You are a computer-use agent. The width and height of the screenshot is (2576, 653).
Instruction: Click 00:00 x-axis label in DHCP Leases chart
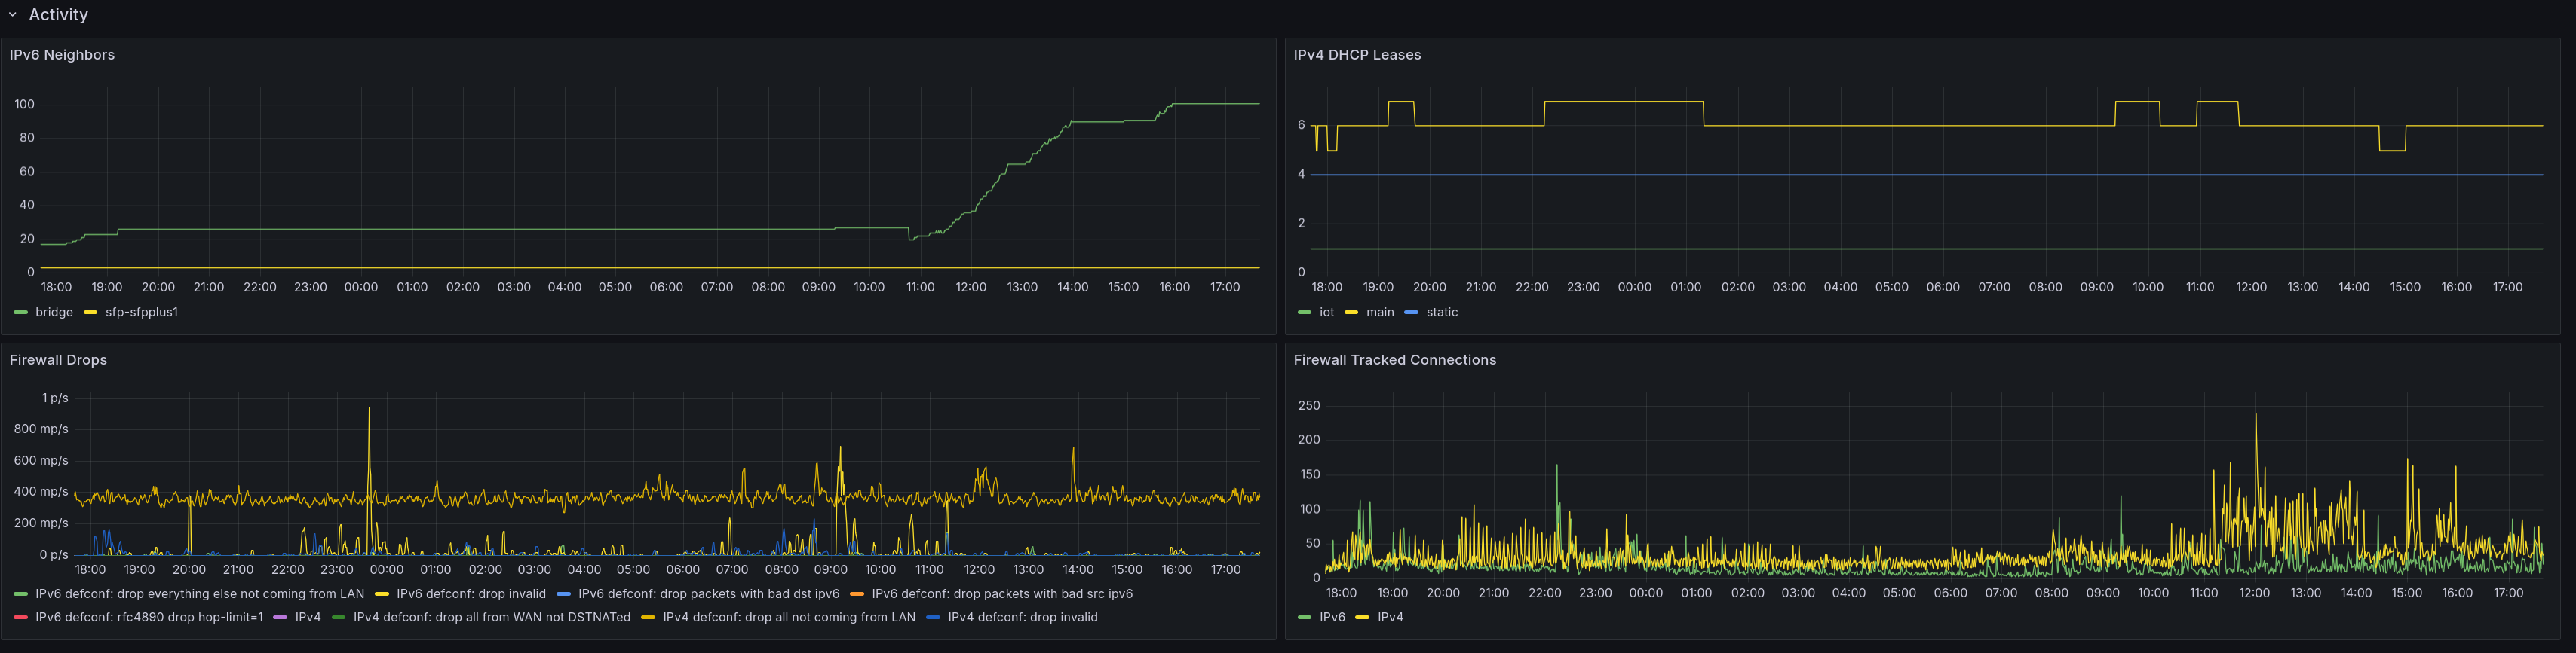tap(1635, 288)
